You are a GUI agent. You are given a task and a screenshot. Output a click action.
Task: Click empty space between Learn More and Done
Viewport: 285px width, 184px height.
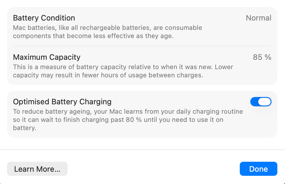153,169
